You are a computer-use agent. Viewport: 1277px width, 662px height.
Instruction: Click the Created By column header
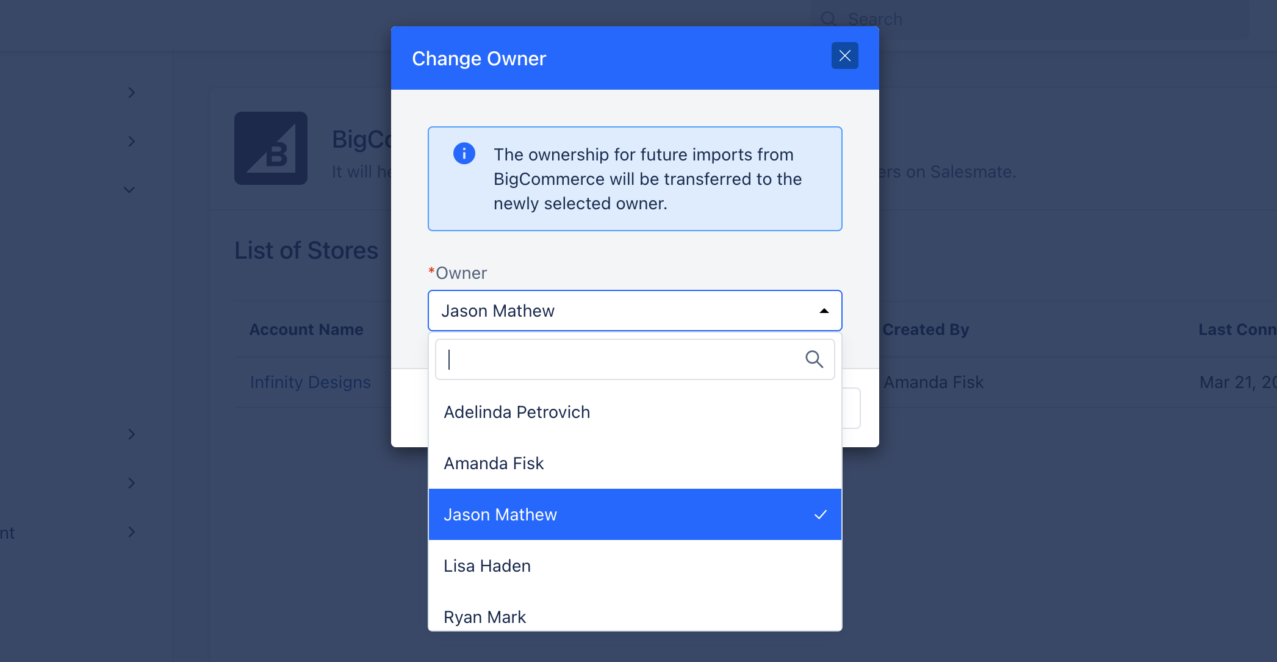point(926,329)
